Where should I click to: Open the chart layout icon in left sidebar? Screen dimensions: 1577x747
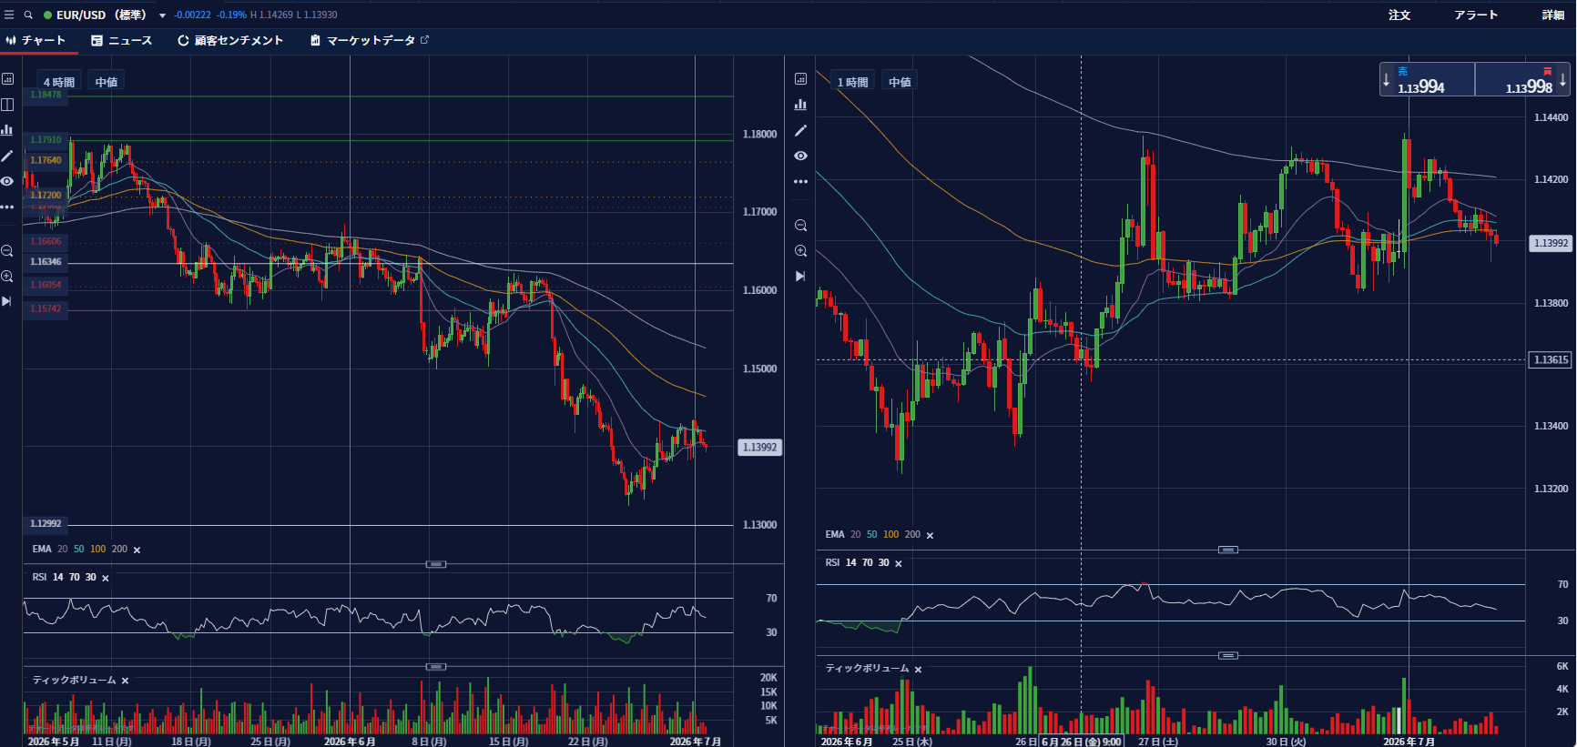click(7, 105)
